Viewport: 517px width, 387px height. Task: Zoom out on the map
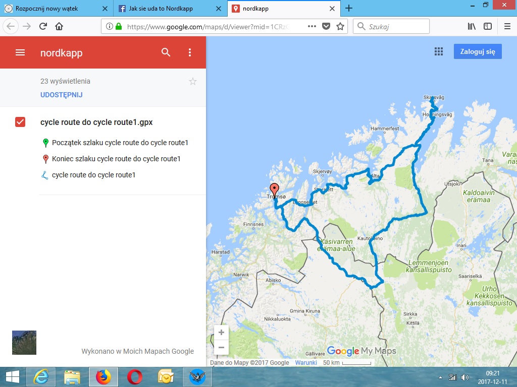221,347
